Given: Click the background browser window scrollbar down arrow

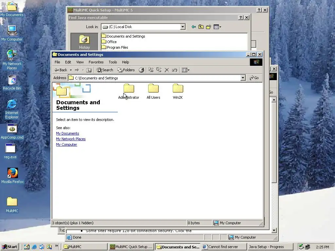Looking at the screenshot, I should click(x=274, y=230).
